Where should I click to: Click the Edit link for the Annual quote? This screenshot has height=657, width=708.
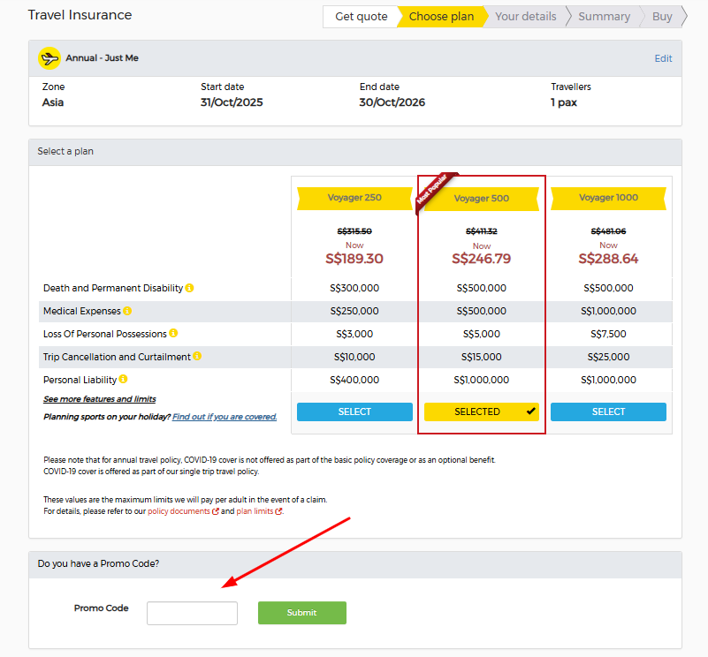click(663, 58)
